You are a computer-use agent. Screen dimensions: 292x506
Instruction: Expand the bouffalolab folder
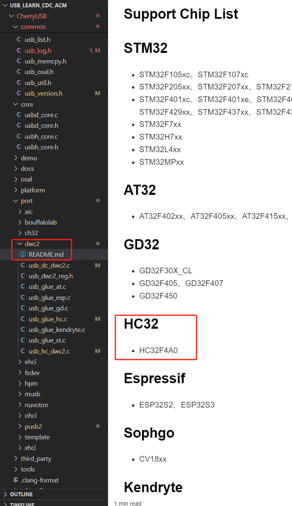(x=20, y=222)
